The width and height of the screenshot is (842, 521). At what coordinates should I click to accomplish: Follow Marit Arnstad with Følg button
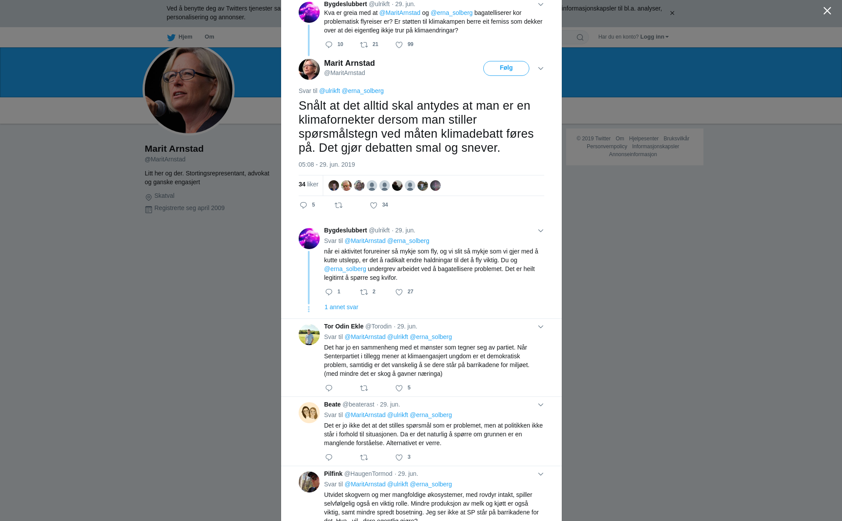[506, 68]
